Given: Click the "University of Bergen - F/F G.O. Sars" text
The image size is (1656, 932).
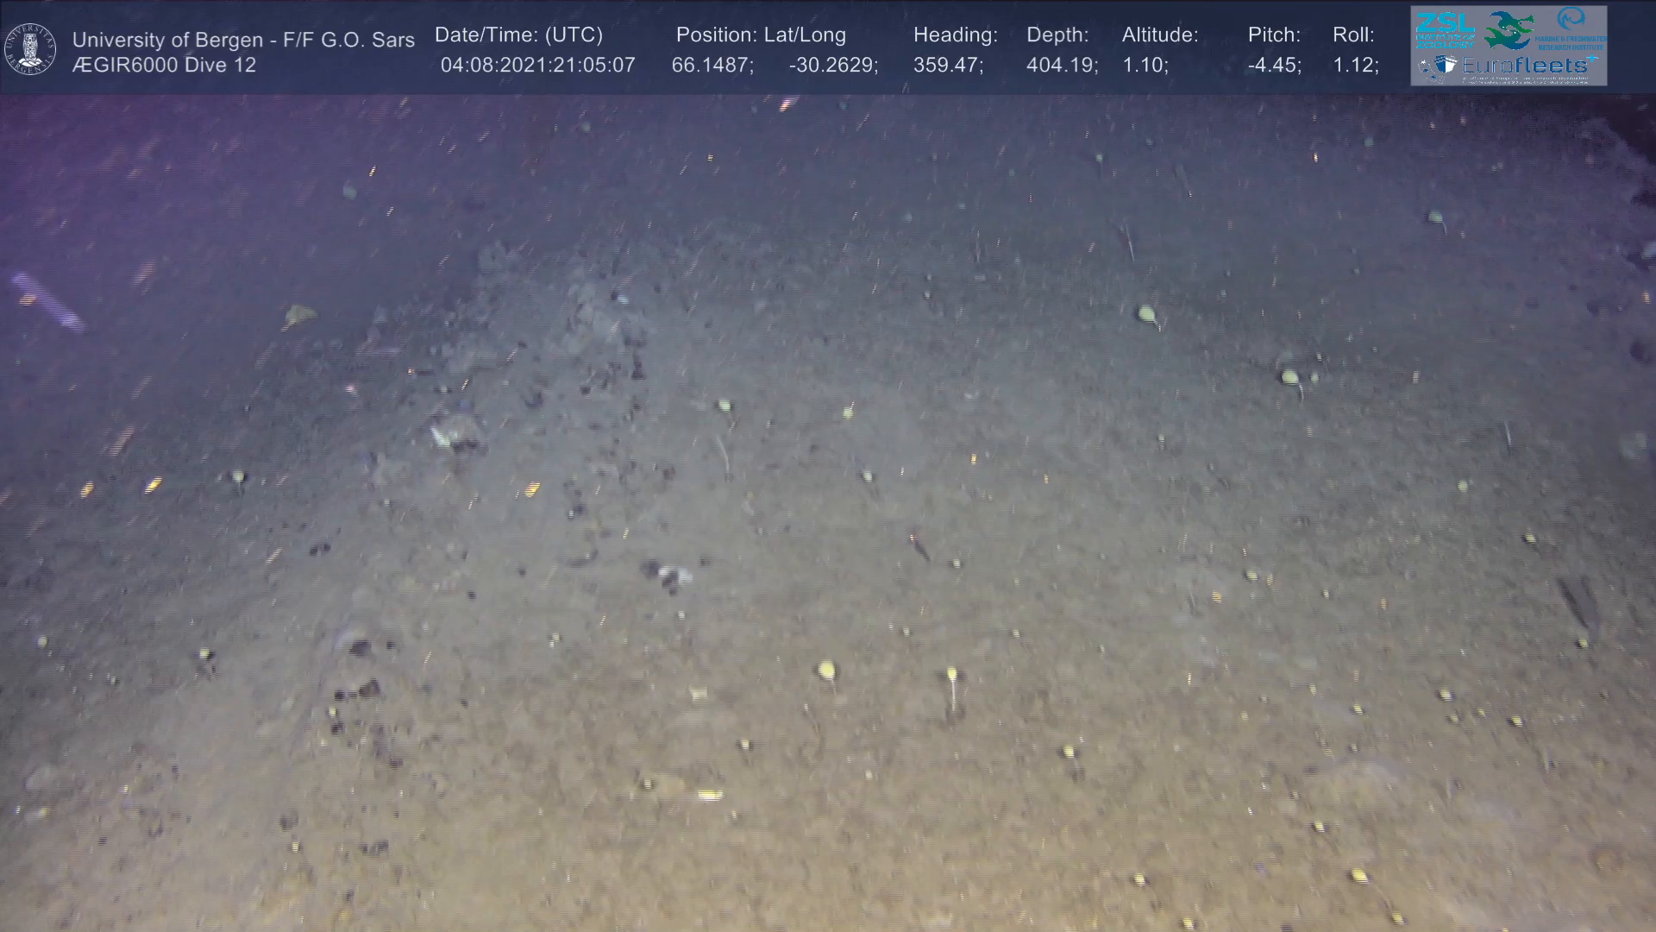Looking at the screenshot, I should (243, 40).
